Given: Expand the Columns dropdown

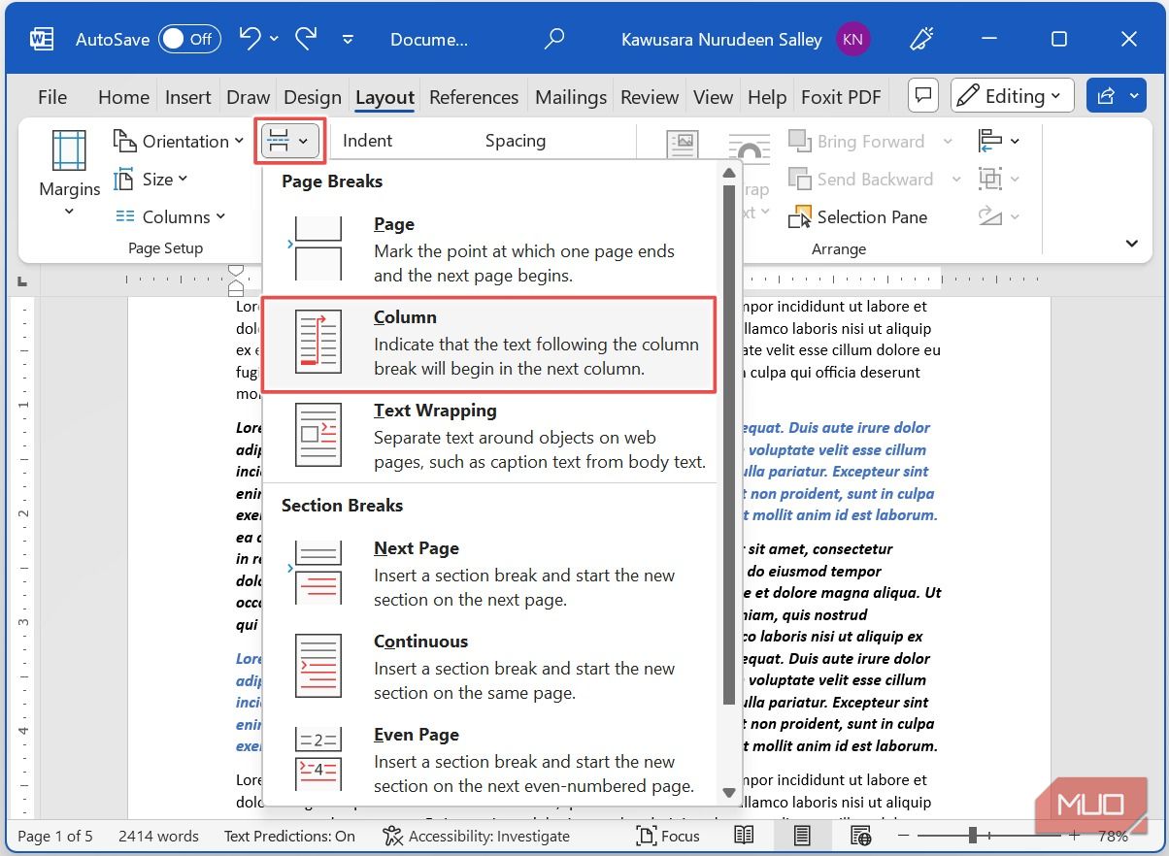Looking at the screenshot, I should coord(170,217).
